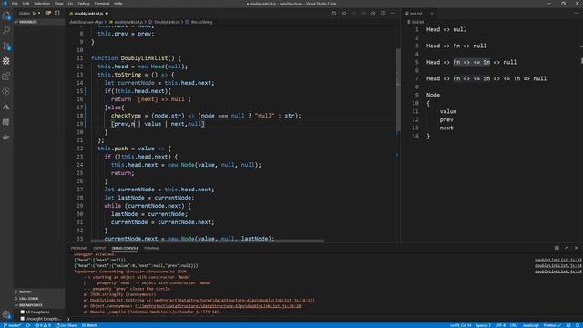Open more actions ellipsis in left editor group
This screenshot has width=583, height=328.
pos(393,14)
